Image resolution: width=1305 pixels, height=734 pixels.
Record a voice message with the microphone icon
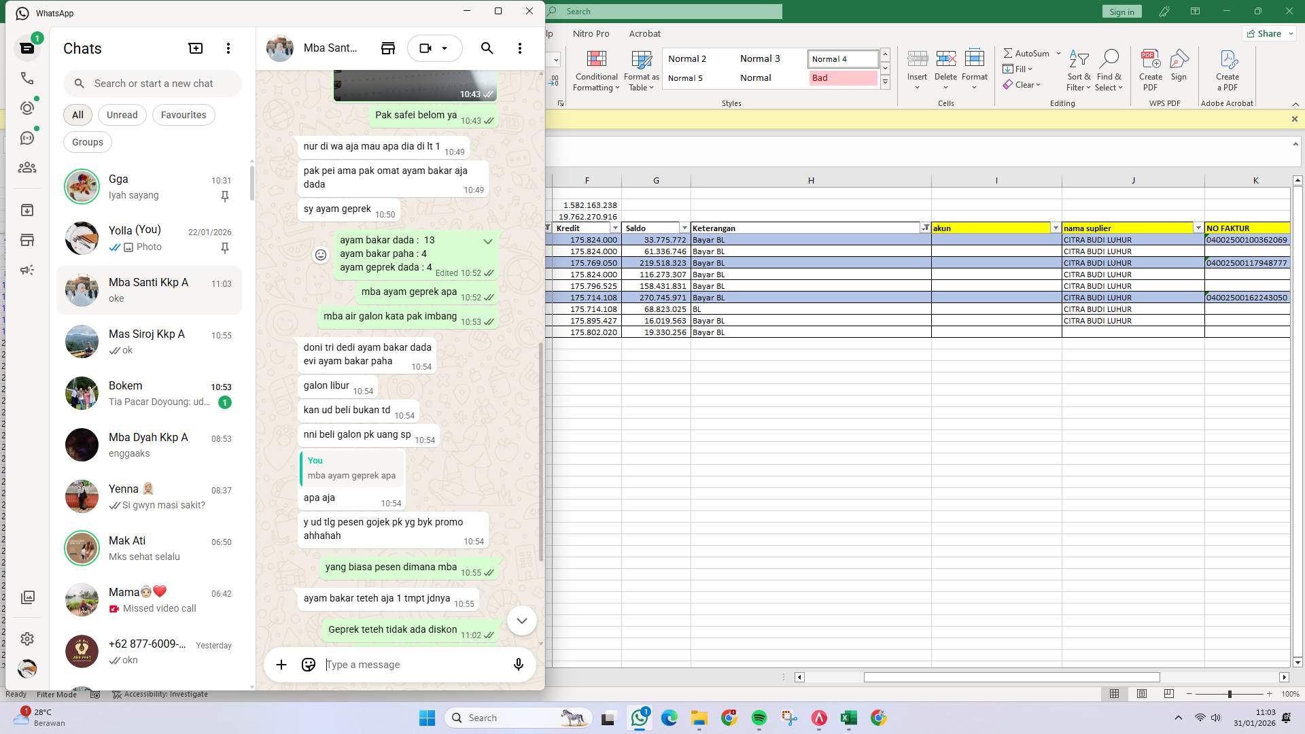pyautogui.click(x=518, y=665)
